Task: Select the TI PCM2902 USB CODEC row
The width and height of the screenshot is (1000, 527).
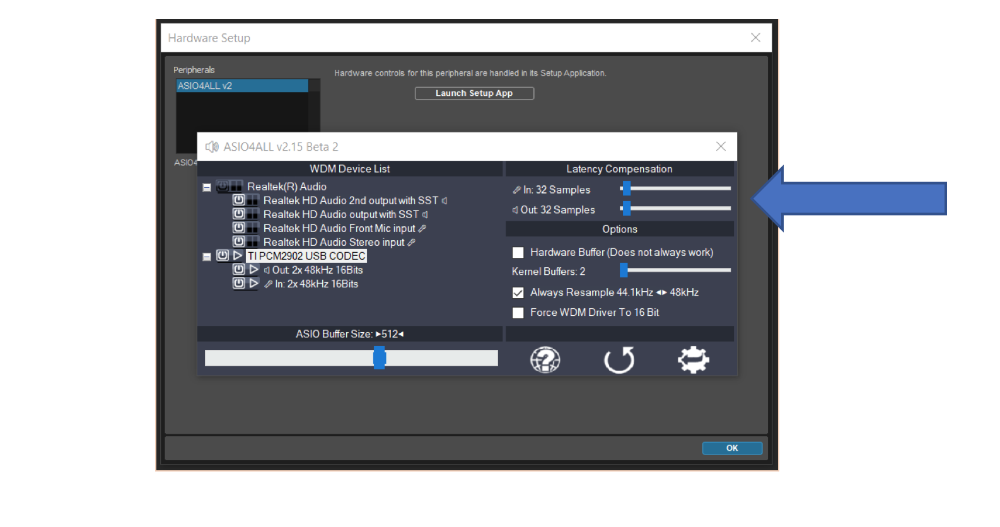Action: [x=306, y=256]
